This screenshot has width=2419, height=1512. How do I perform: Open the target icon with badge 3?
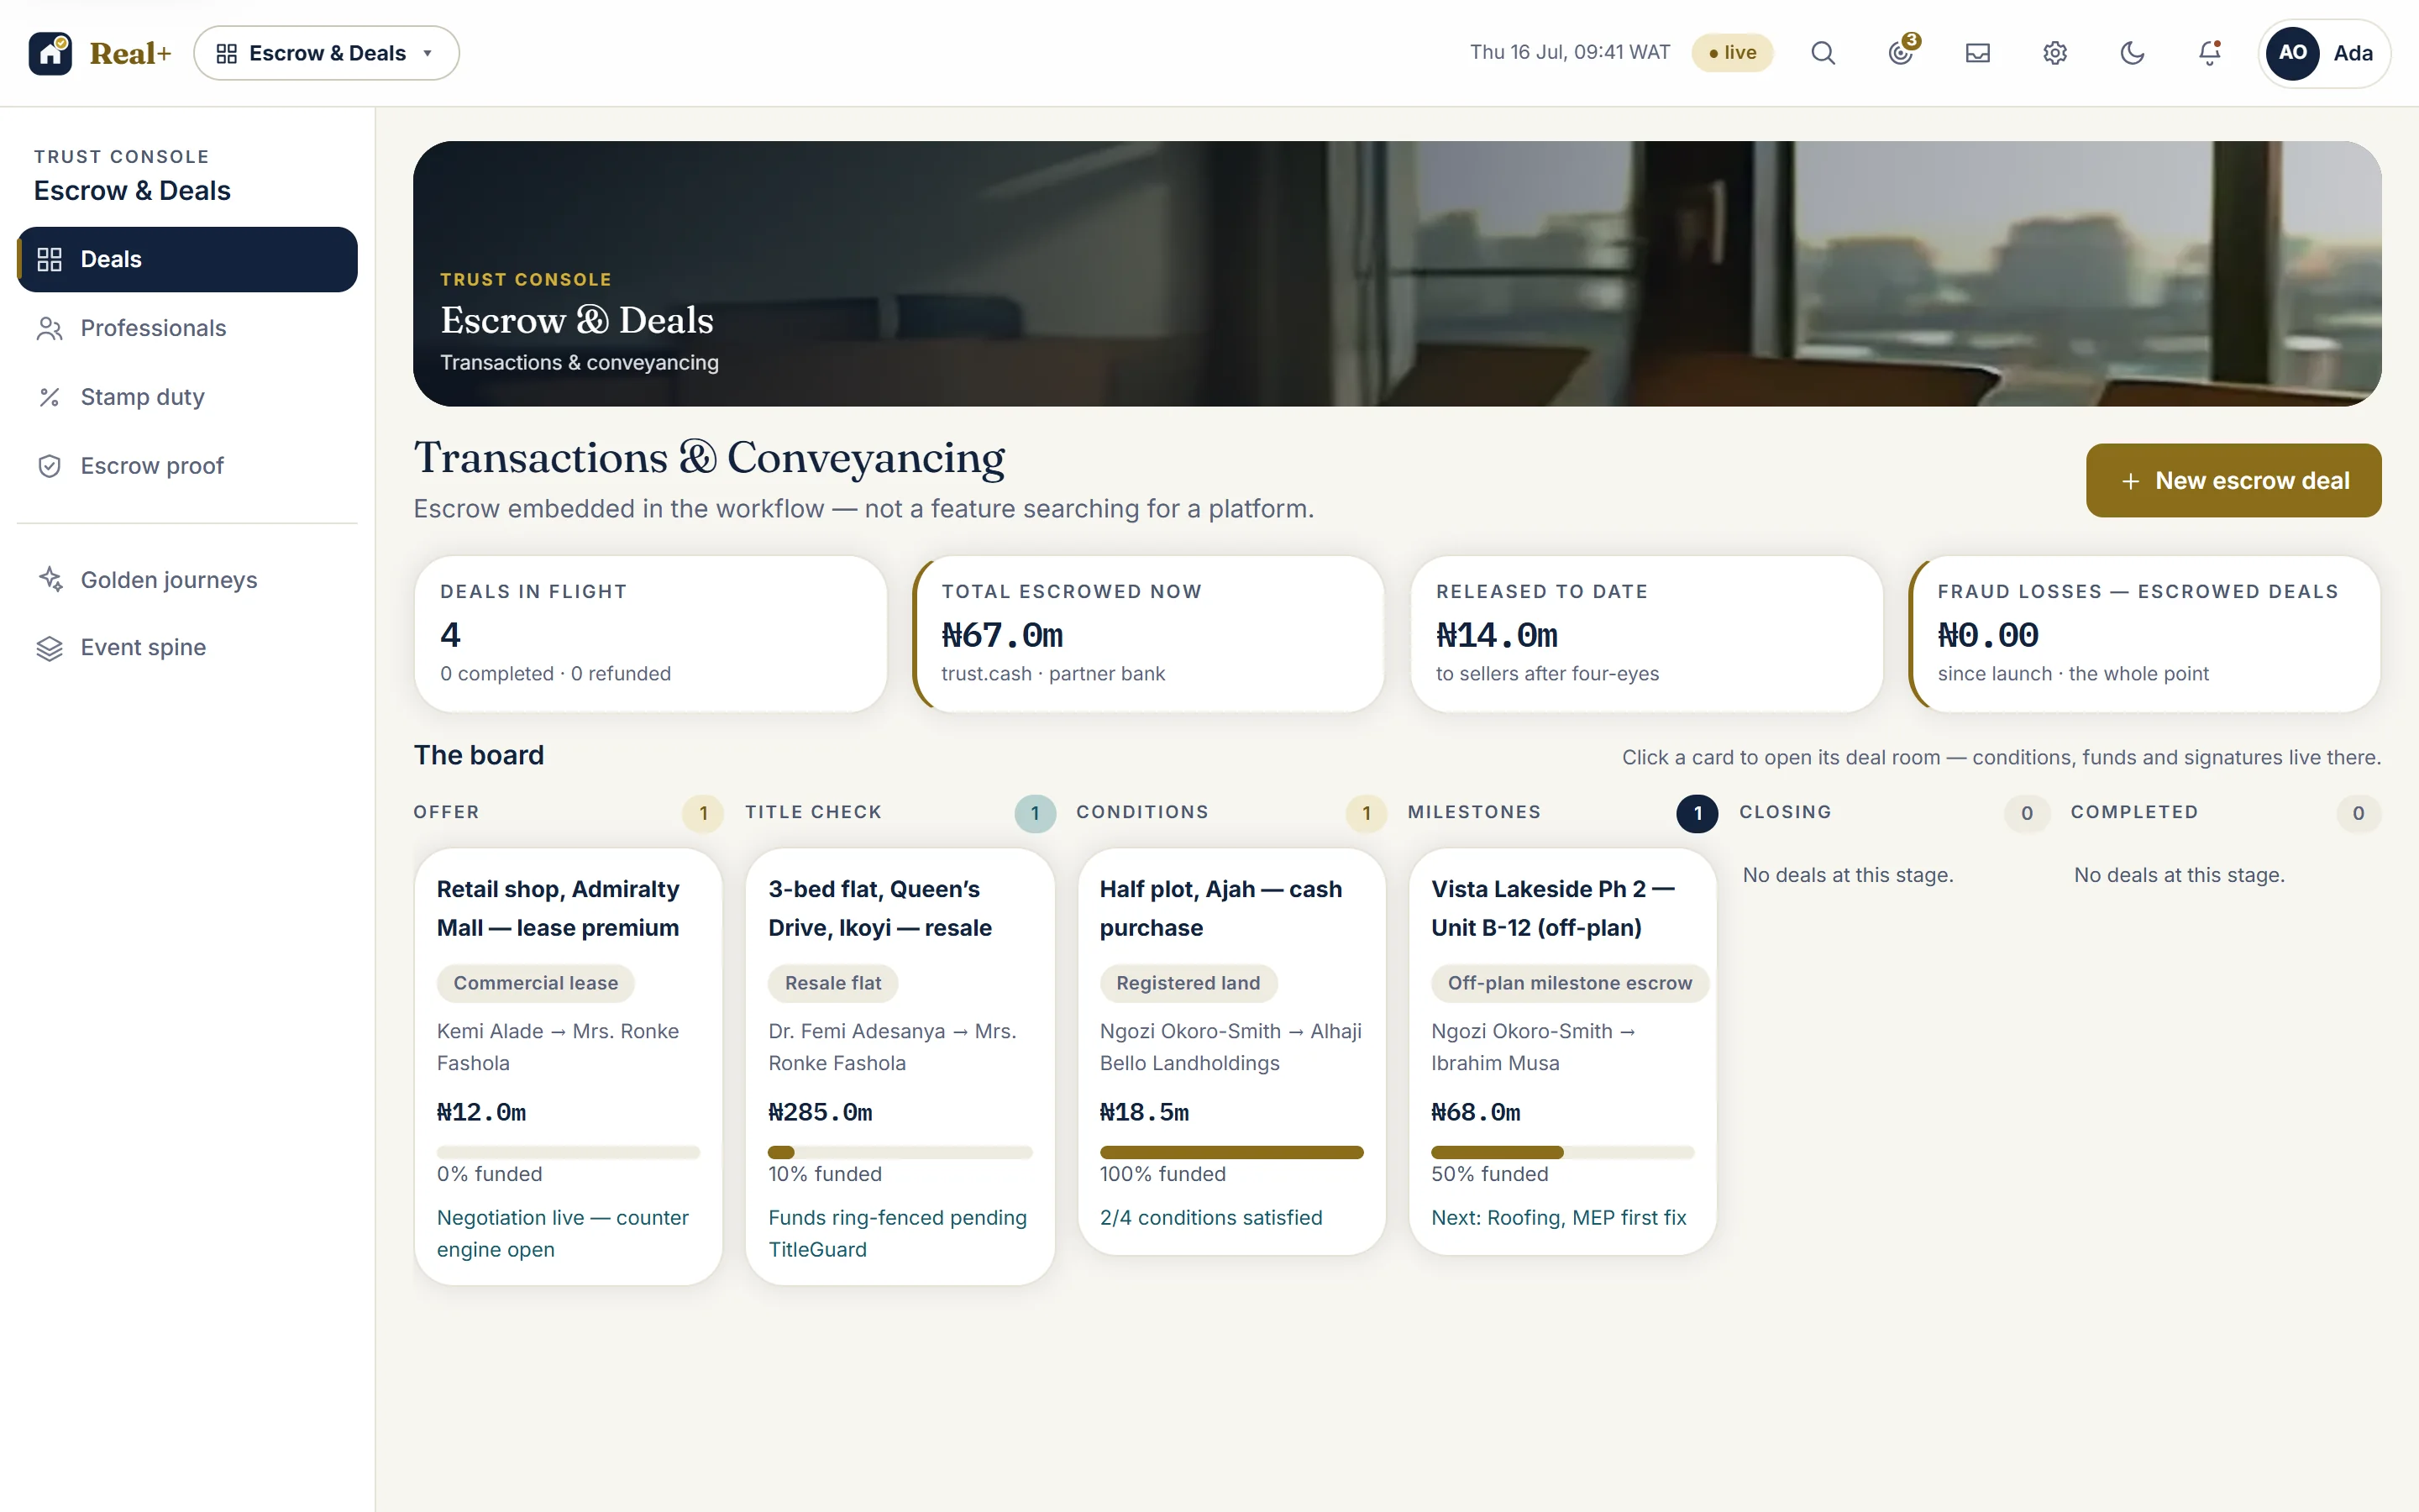click(1902, 53)
